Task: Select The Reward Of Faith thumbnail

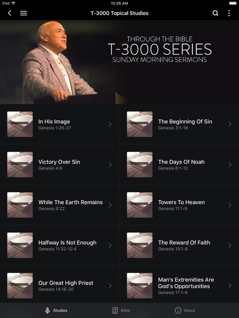Action: 139,245
